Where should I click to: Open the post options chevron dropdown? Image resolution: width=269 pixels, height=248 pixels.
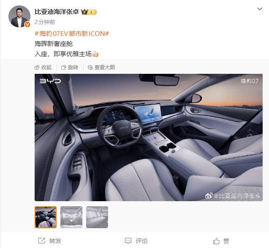(260, 9)
